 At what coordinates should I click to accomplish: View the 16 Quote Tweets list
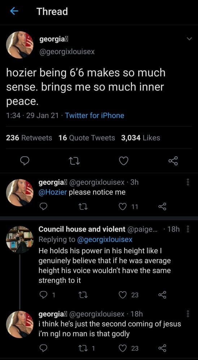87,138
